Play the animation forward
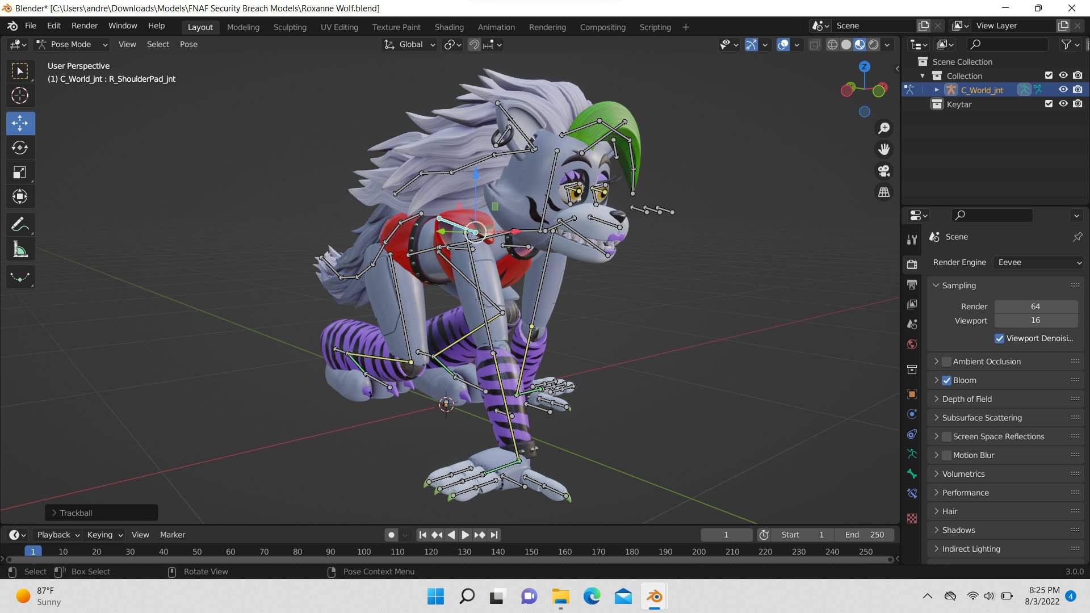1090x613 pixels. (465, 535)
